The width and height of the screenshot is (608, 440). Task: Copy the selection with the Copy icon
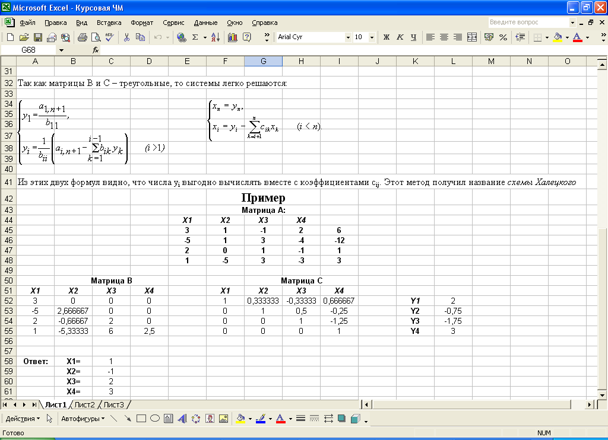tap(140, 37)
